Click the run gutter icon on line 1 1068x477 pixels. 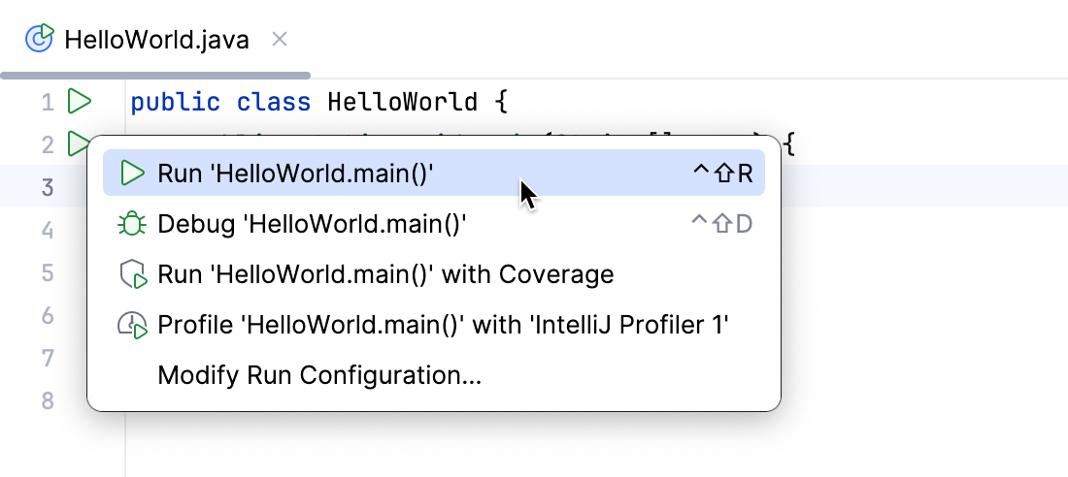[x=79, y=101]
